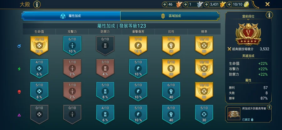Image resolution: width=282 pixels, height=130 pixels.
Task: Add bronze medals with the plus button
Action: click(x=165, y=4)
